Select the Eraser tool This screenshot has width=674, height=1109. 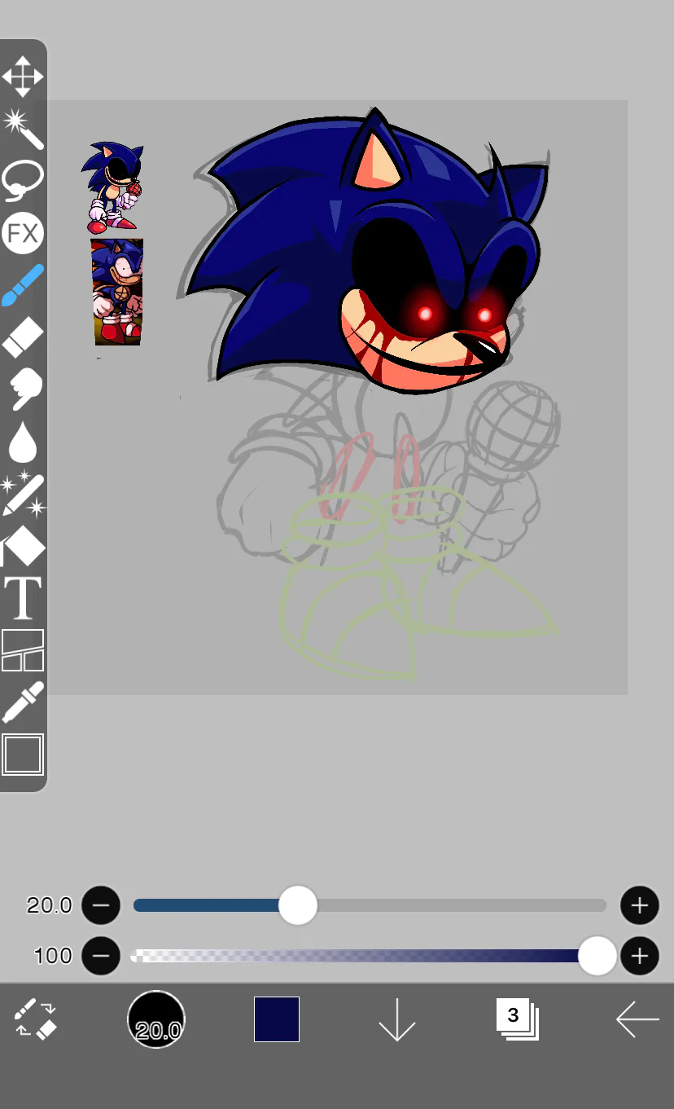pos(22,337)
